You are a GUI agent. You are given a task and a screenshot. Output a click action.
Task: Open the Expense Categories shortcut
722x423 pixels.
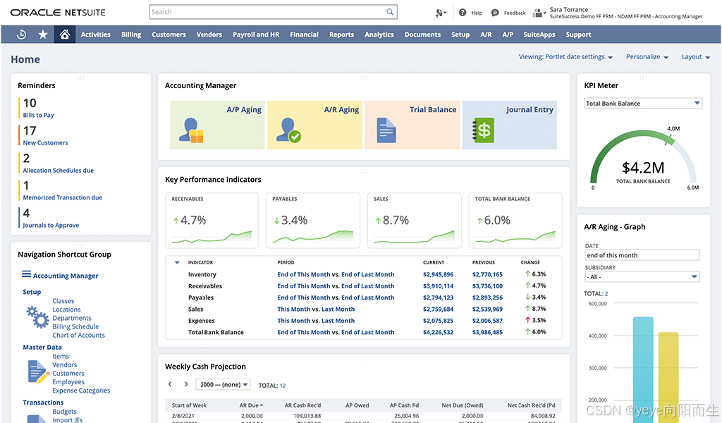[81, 391]
